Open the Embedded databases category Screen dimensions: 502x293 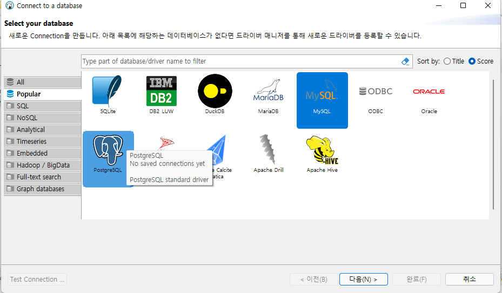43,153
